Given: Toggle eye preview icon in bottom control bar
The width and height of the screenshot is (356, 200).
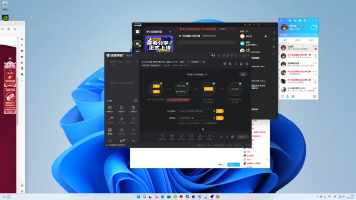Looking at the screenshot, I should [x=227, y=137].
